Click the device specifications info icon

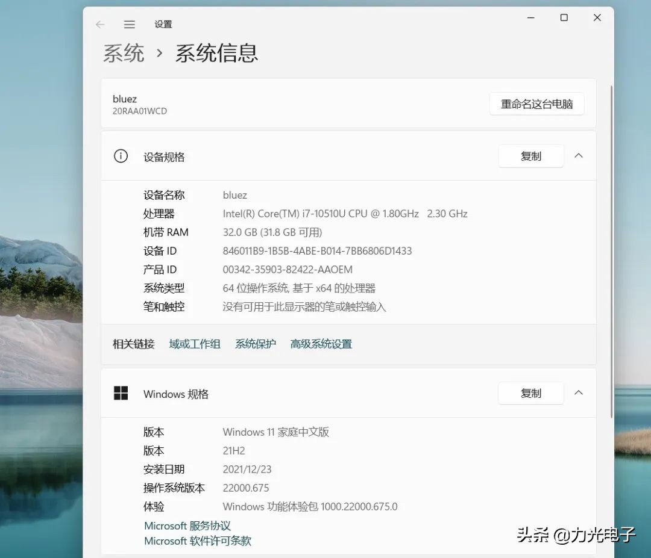(x=121, y=157)
